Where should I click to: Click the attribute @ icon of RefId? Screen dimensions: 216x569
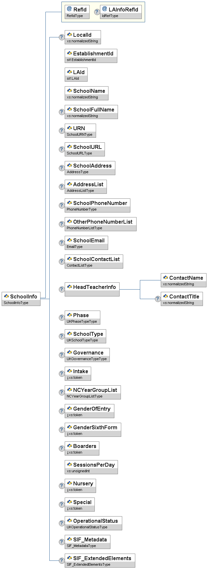coord(69,9)
